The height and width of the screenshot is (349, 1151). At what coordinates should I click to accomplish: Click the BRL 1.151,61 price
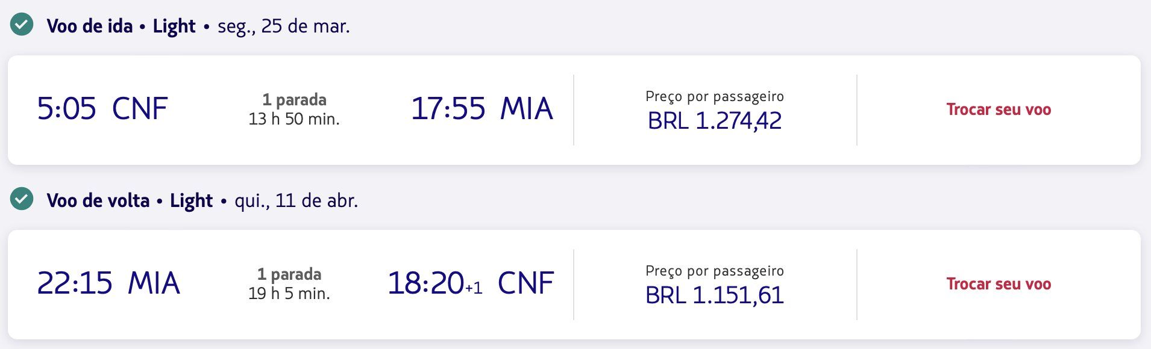(x=714, y=295)
